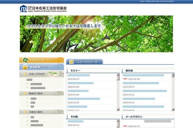Image resolution: width=193 pixels, height=128 pixels.
Task: Click the JTA logo in the header
Action: tap(23, 9)
